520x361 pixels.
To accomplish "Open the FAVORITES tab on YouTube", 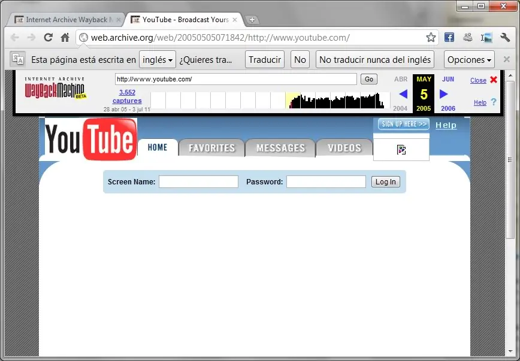I will (211, 148).
